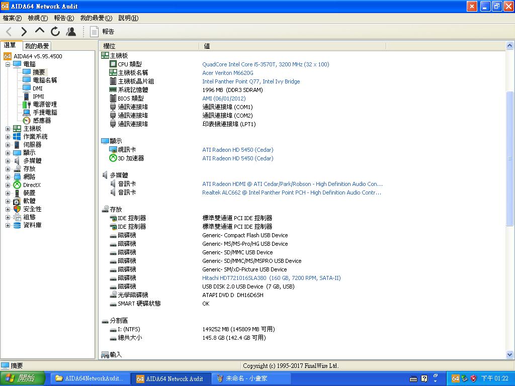Click the Back navigation arrow in toolbar
The width and height of the screenshot is (515, 386).
[9, 32]
